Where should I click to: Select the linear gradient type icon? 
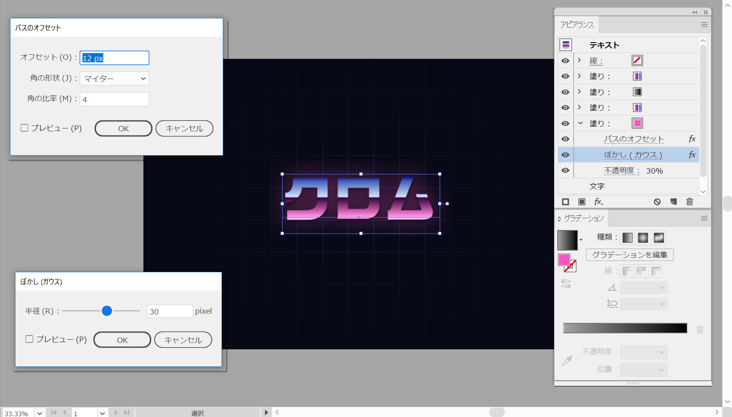(x=627, y=238)
